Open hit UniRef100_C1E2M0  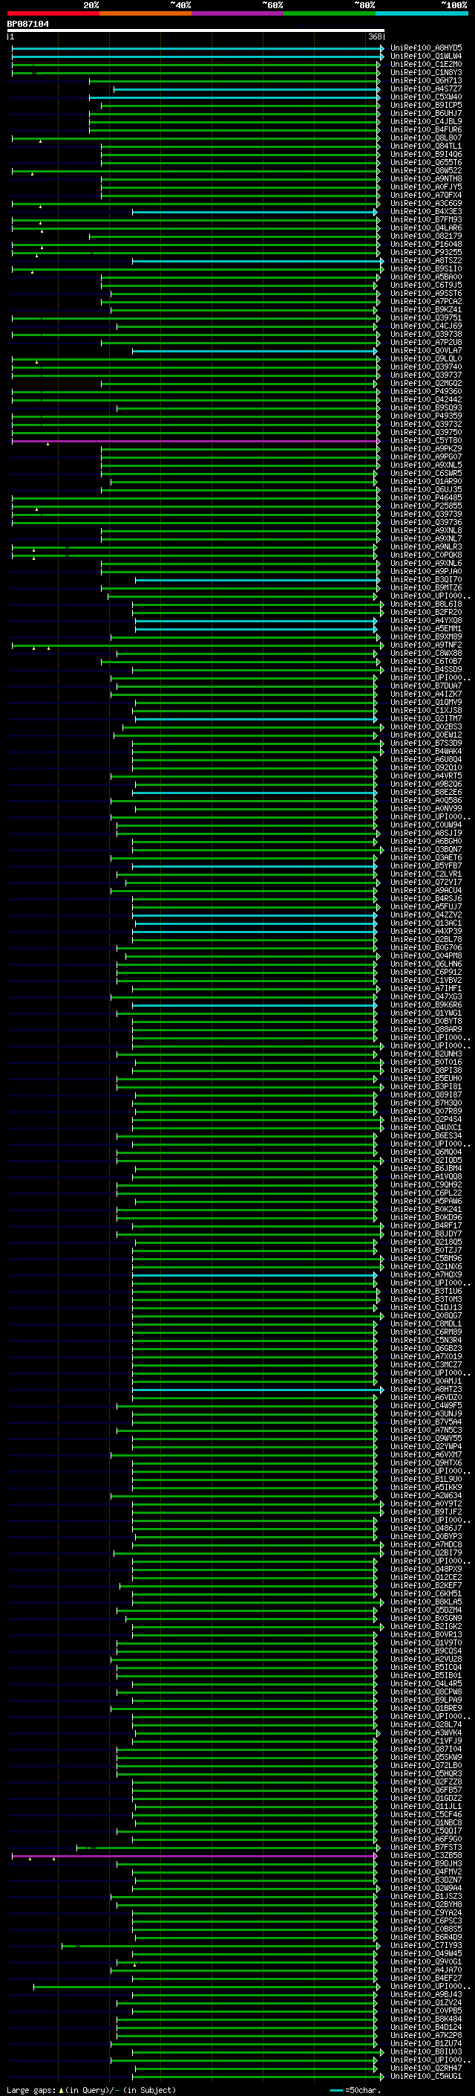tap(426, 64)
